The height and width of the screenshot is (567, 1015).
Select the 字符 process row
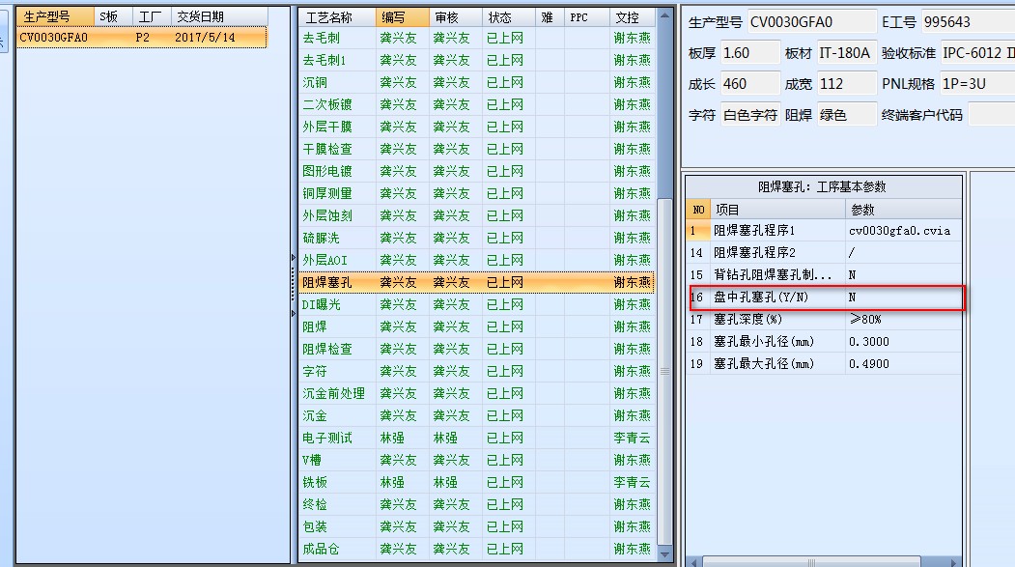click(477, 371)
